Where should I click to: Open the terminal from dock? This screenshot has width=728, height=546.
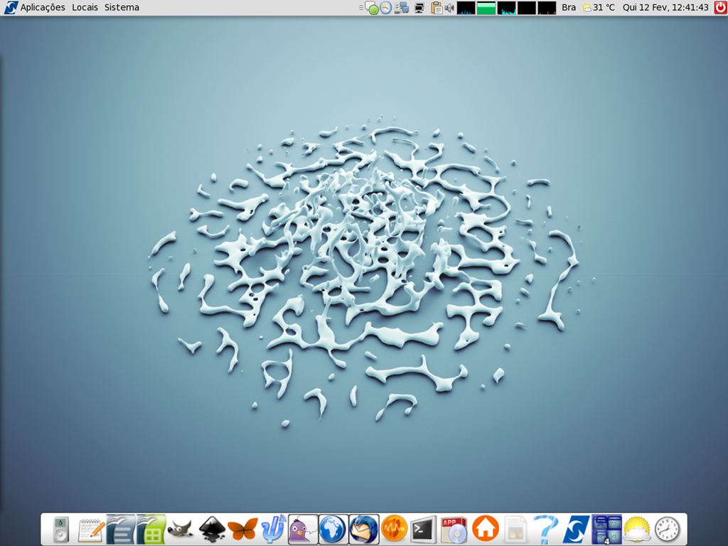pos(424,529)
